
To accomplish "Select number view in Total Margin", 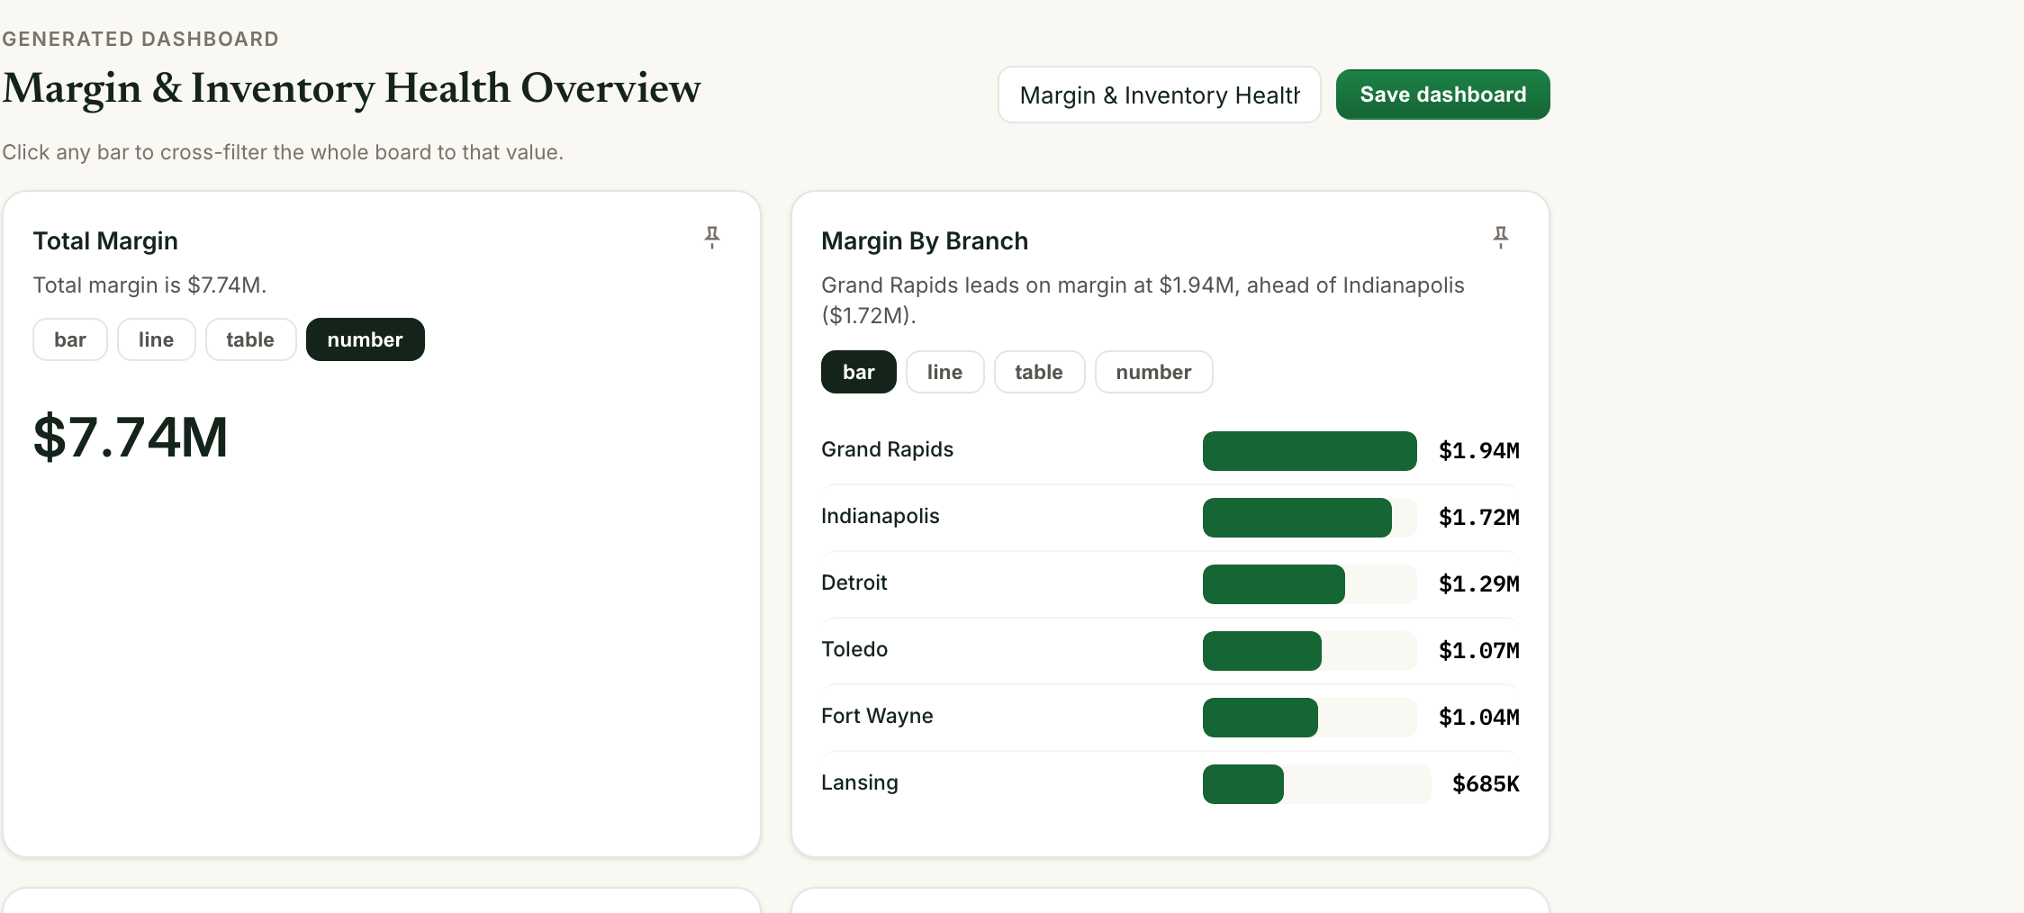I will point(366,339).
